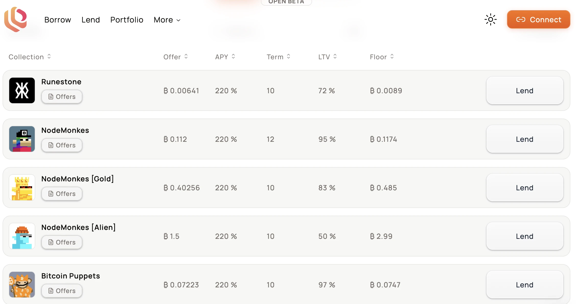Image resolution: width=576 pixels, height=304 pixels.
Task: Go to the Borrow page
Action: [x=57, y=20]
